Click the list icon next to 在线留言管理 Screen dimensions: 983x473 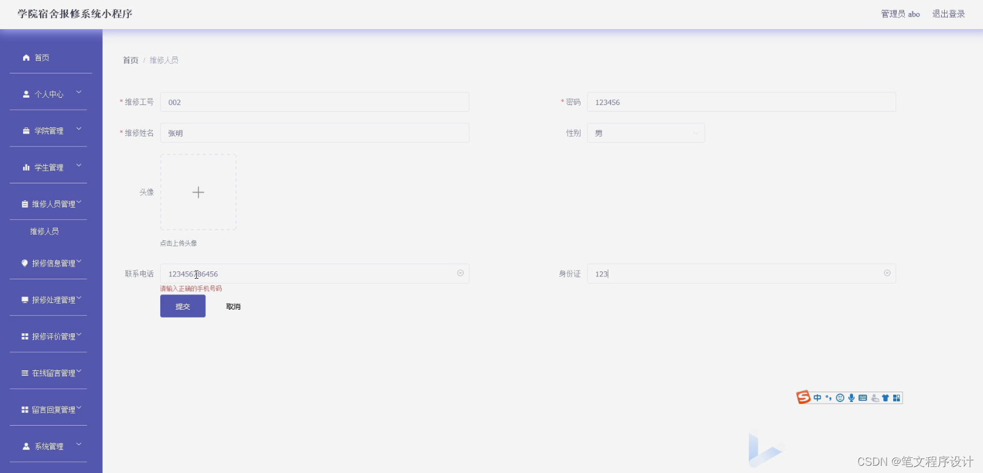point(25,373)
